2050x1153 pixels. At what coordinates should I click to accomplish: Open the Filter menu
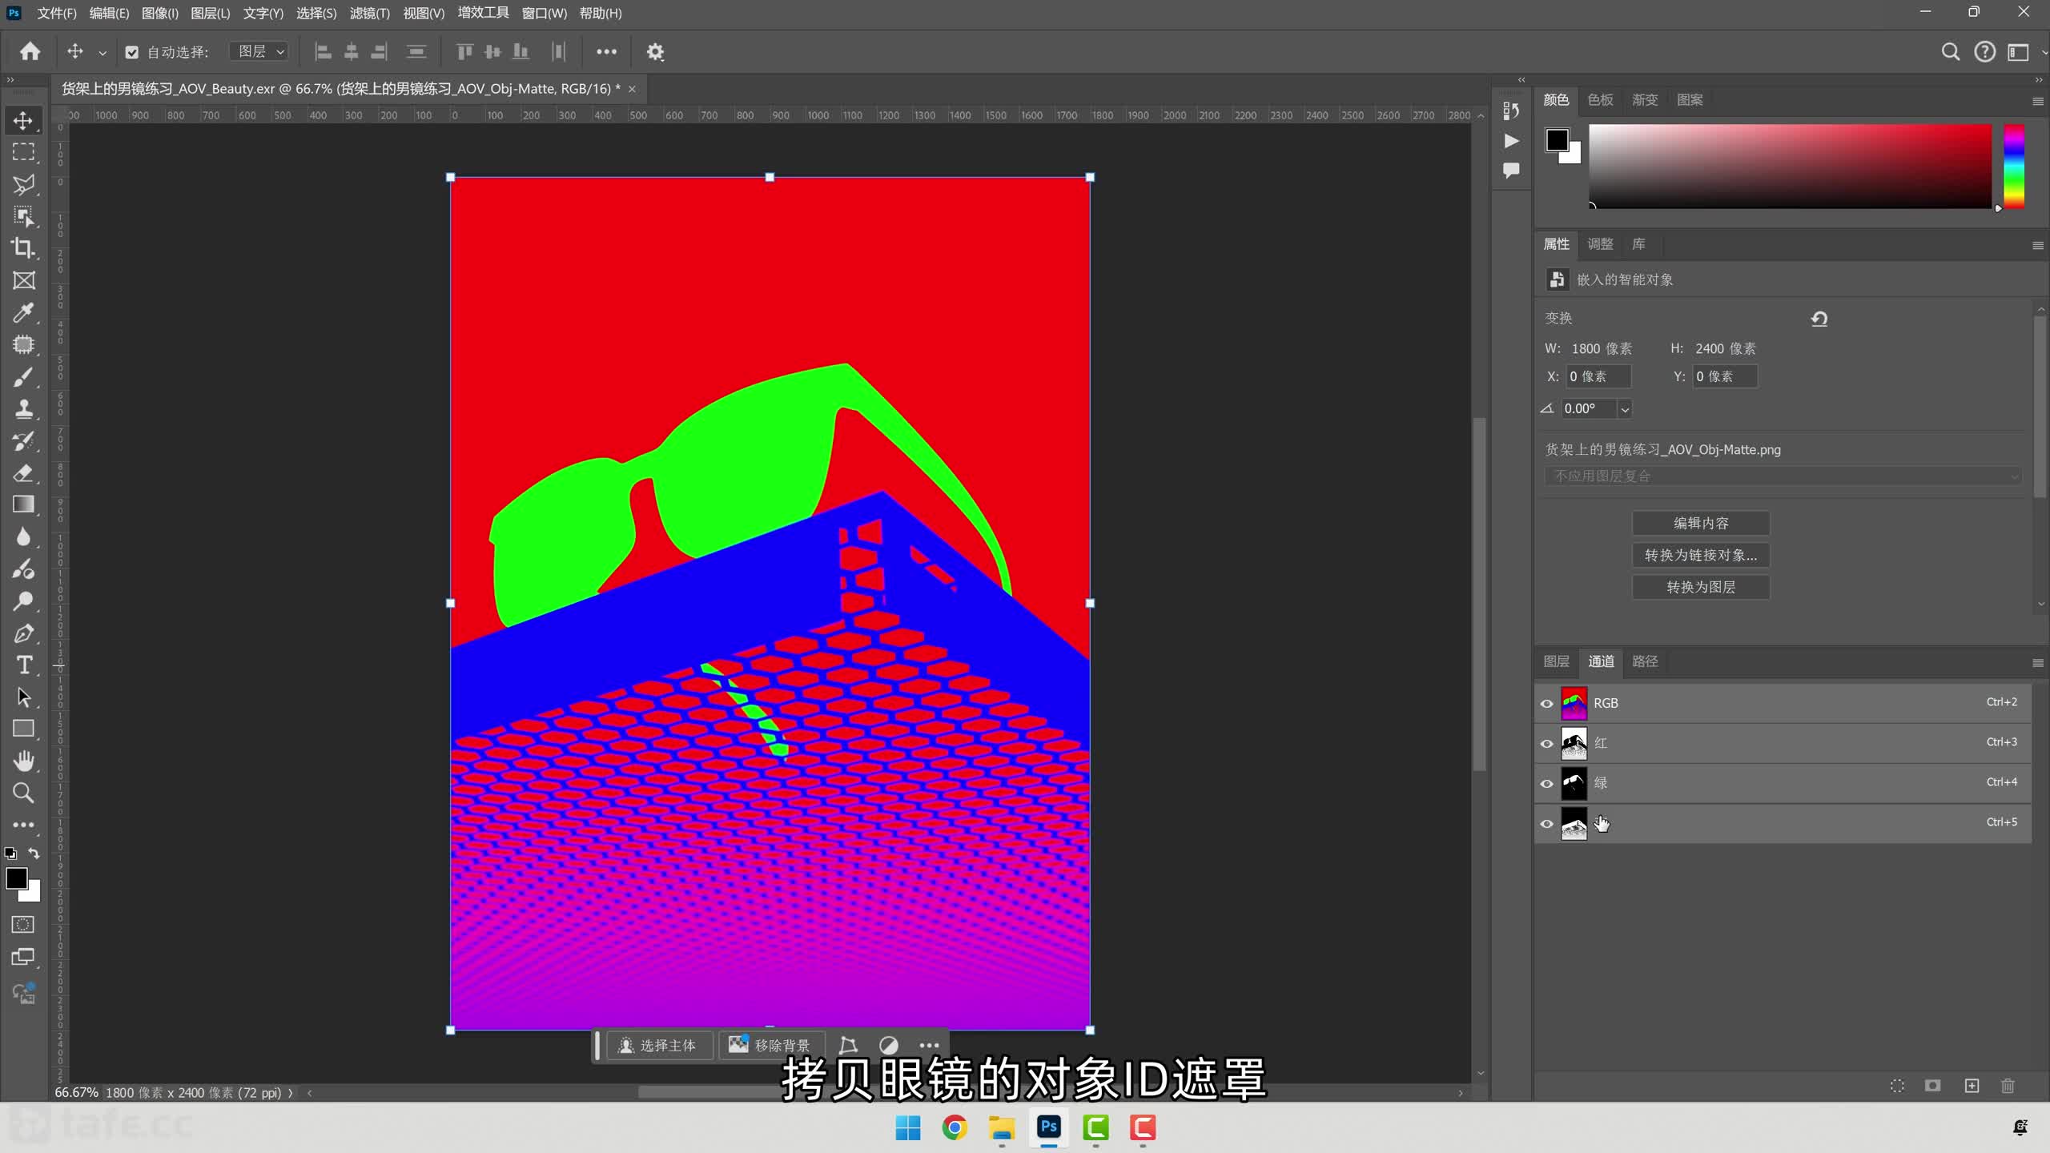(369, 14)
